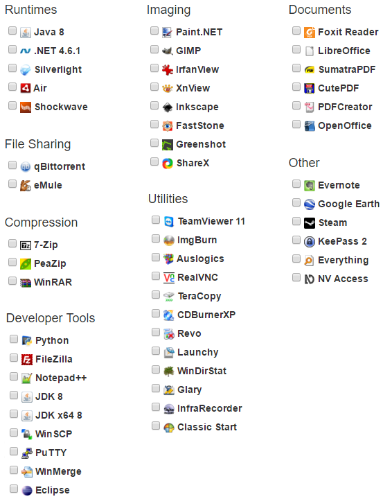383x499 pixels.
Task: Click the Eclipse sphere icon
Action: (27, 491)
